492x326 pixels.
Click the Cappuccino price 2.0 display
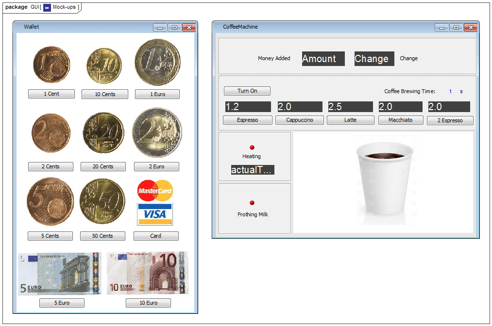point(300,107)
